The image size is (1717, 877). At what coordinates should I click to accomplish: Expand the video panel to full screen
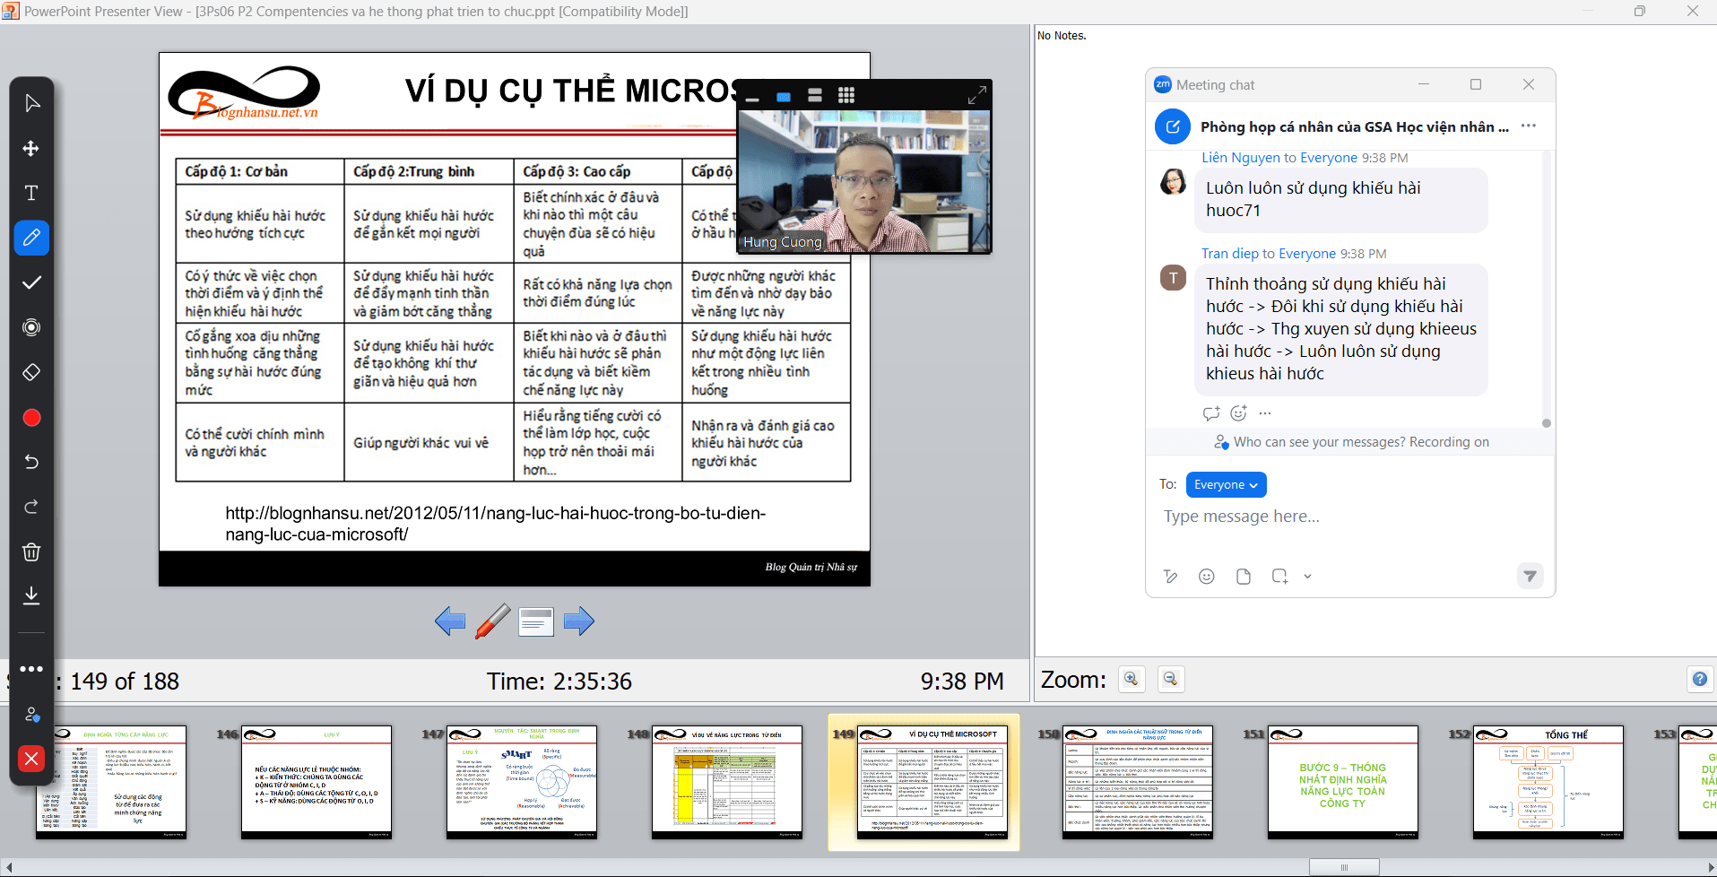977,94
